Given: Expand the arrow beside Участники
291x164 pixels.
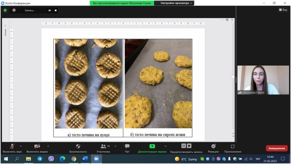Looking at the screenshot, I should click(115, 146).
